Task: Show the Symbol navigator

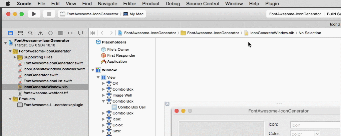Action: point(20,33)
